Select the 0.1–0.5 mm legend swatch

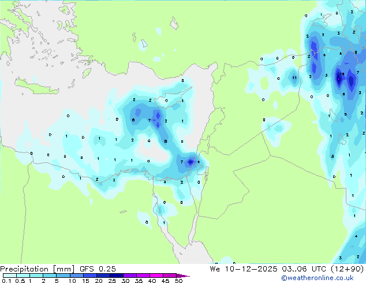10,275
